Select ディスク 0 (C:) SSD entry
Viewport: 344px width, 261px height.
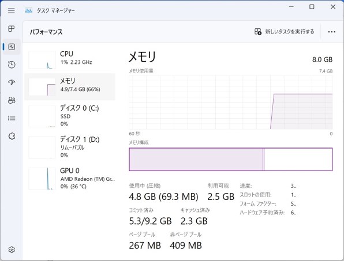coord(70,116)
